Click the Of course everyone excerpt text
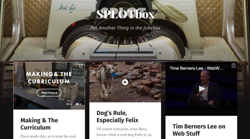 (x=124, y=132)
